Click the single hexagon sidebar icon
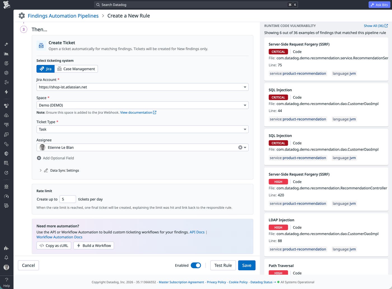This screenshot has width=392, height=289. point(6,73)
